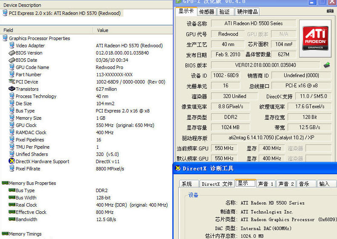The image size is (337, 239).
Task: Click the 纹理填充率 field 17.6 GTexel/s
Action: tap(309, 106)
